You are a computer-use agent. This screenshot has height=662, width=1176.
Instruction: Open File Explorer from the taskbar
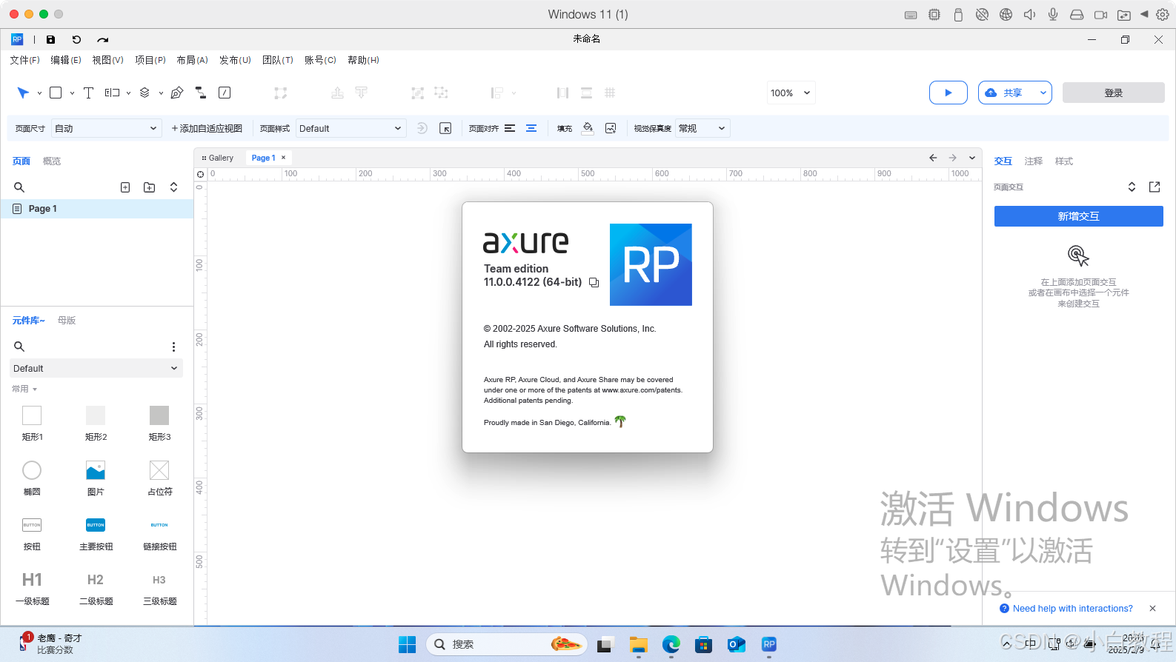coord(639,644)
